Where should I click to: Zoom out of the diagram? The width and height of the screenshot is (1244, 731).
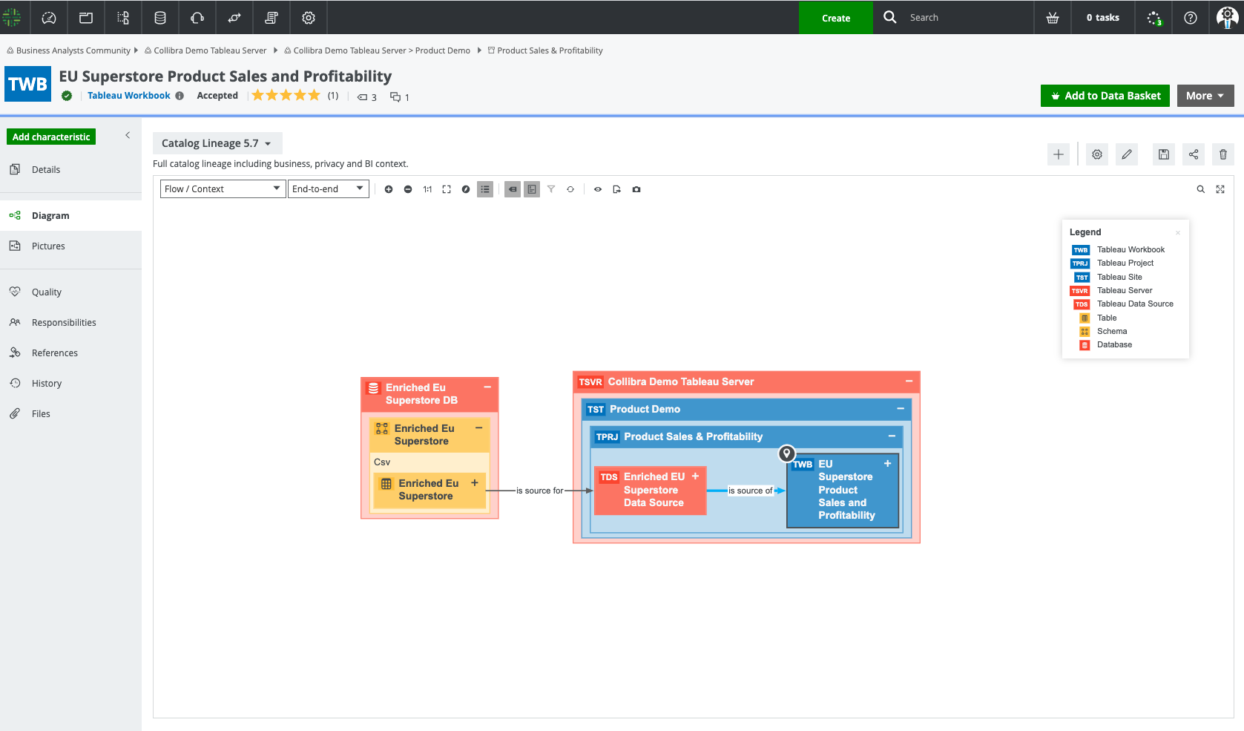(x=408, y=189)
